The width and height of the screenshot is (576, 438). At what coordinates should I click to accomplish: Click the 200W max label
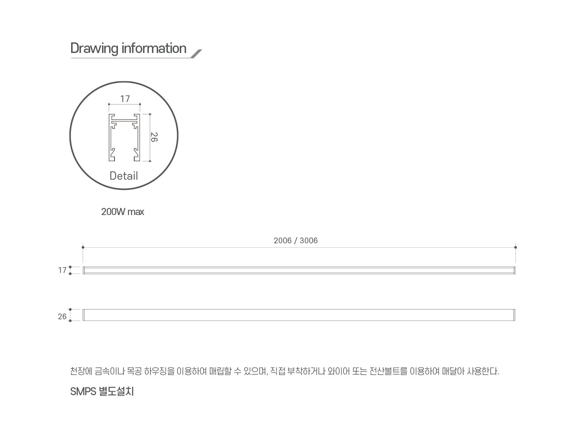pyautogui.click(x=122, y=212)
